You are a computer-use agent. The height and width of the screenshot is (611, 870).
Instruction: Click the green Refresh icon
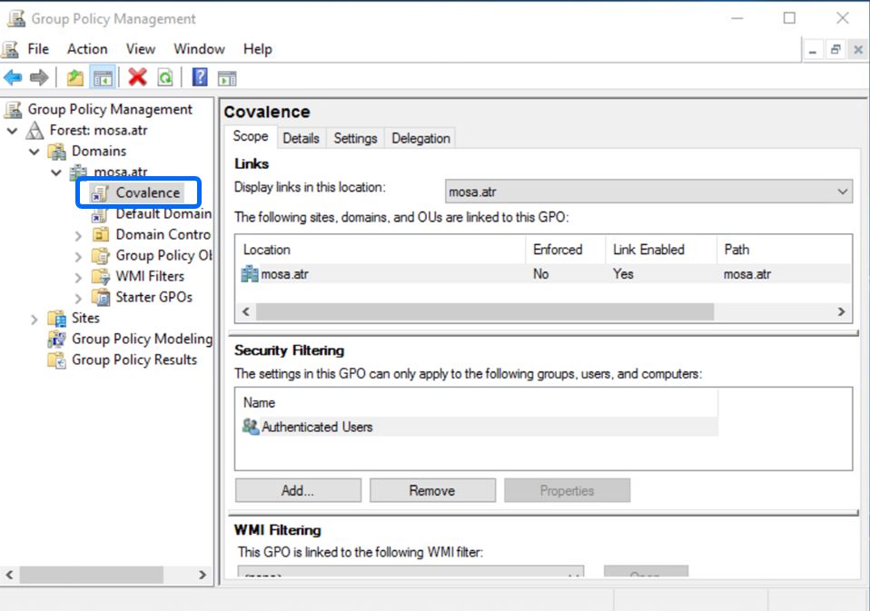165,77
